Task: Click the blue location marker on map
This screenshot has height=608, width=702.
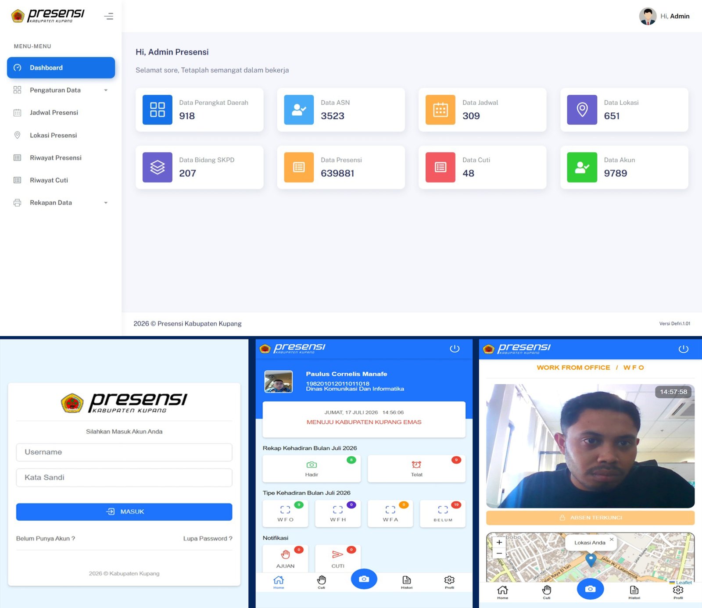Action: [591, 560]
